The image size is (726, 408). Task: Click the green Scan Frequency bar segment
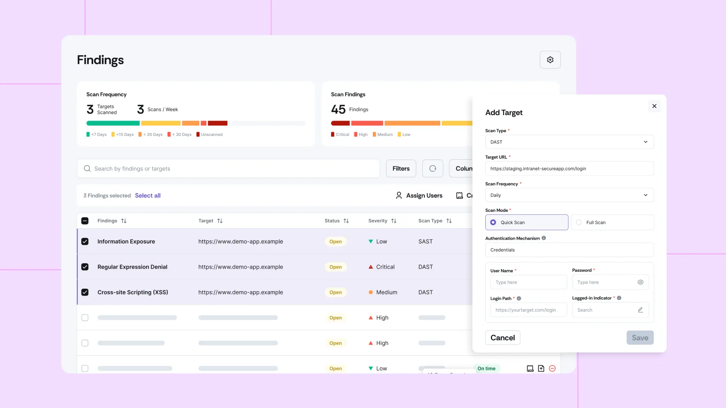[x=113, y=123]
